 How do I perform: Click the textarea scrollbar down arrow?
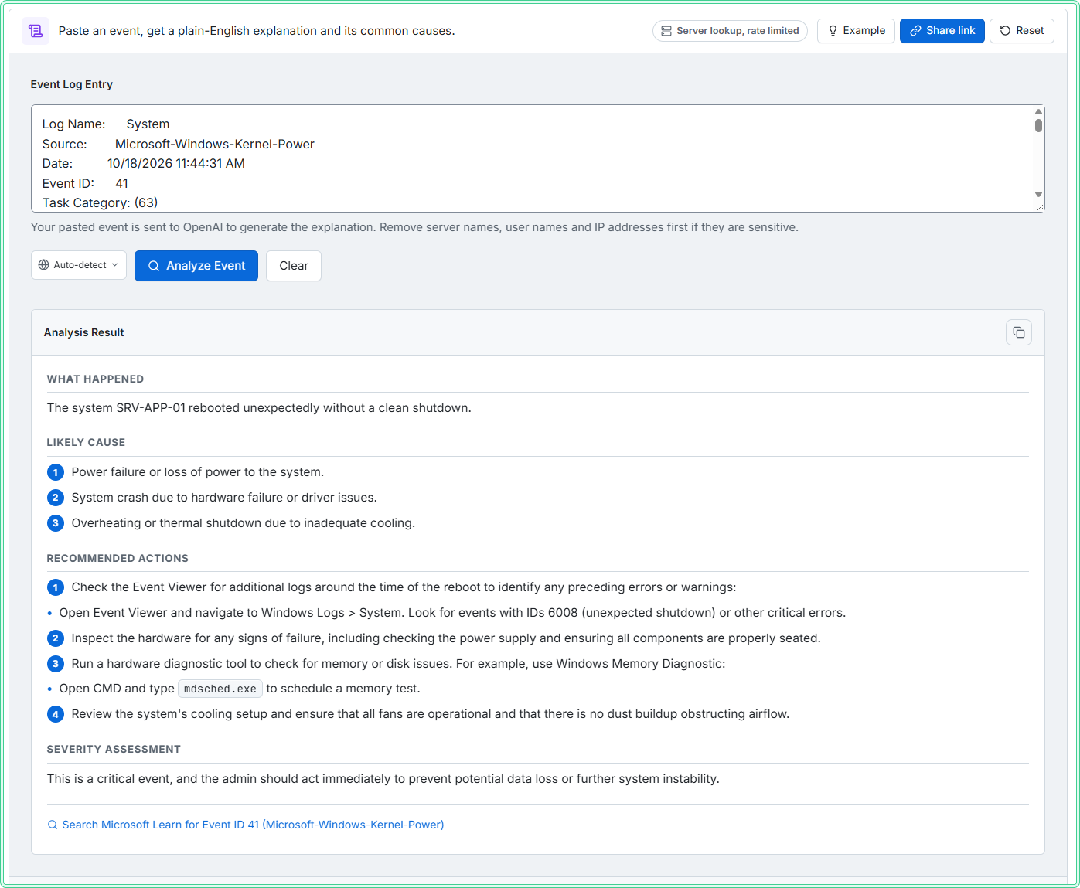click(x=1039, y=195)
